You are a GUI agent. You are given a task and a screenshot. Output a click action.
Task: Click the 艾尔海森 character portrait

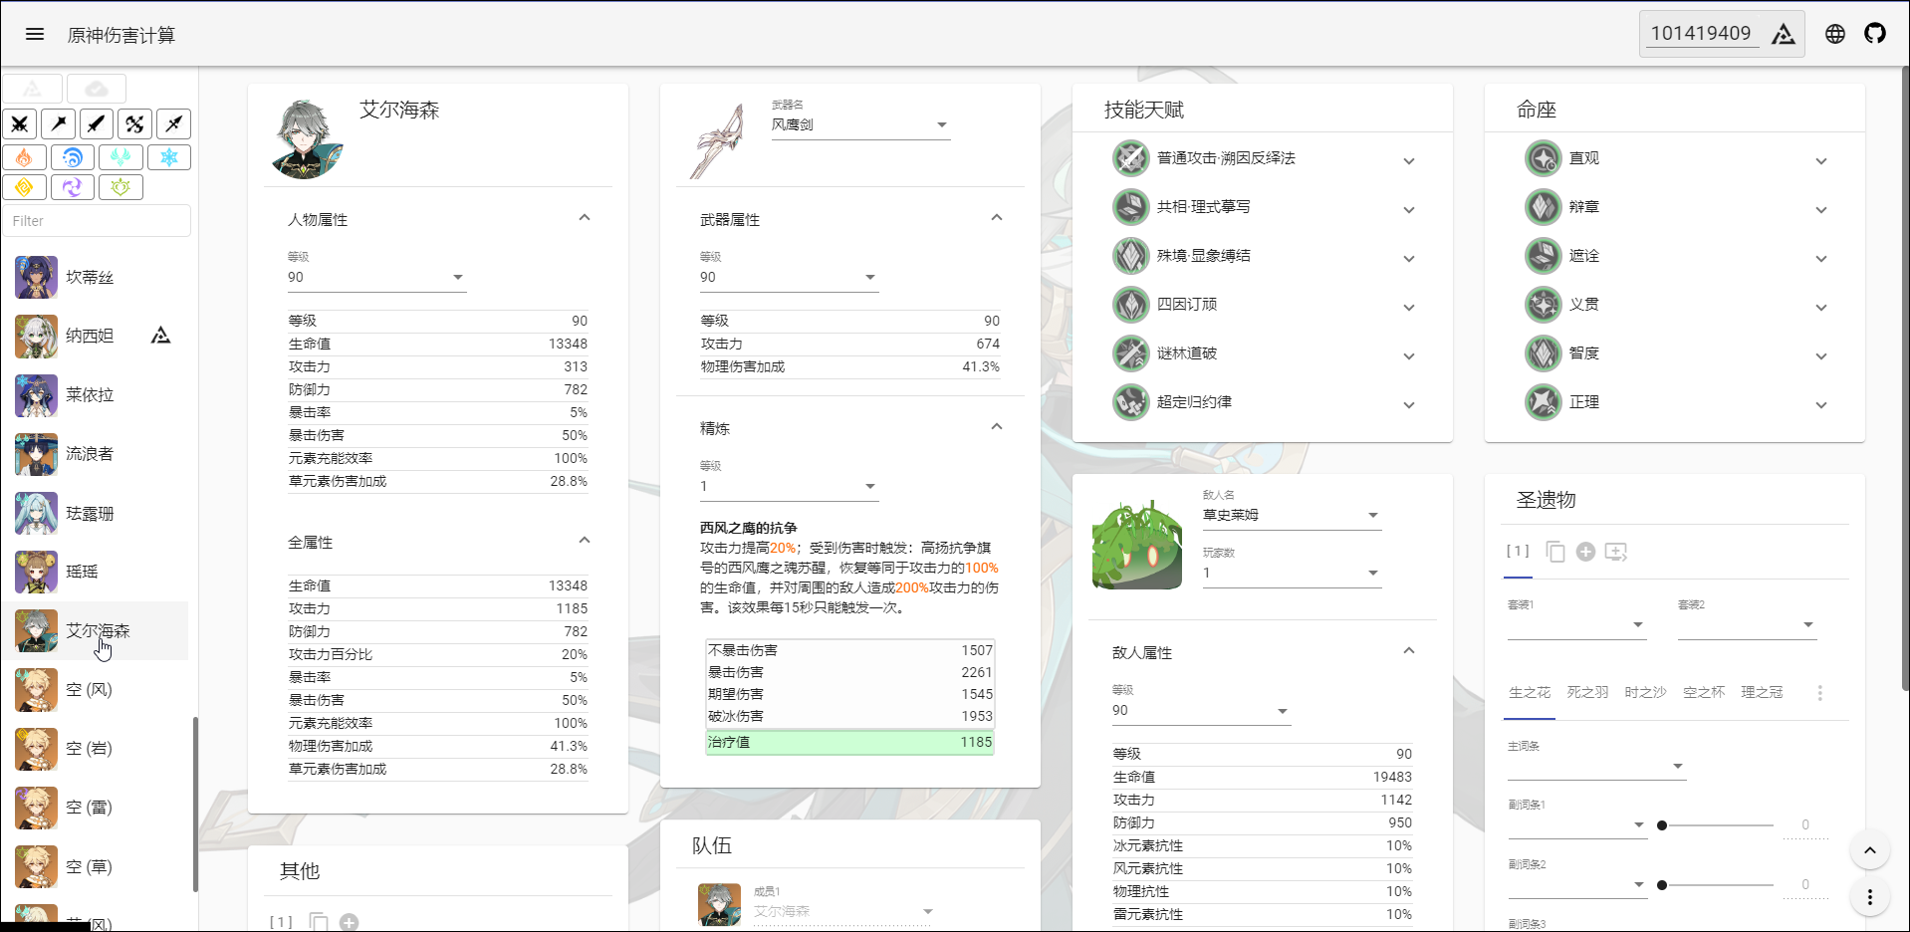click(x=307, y=139)
